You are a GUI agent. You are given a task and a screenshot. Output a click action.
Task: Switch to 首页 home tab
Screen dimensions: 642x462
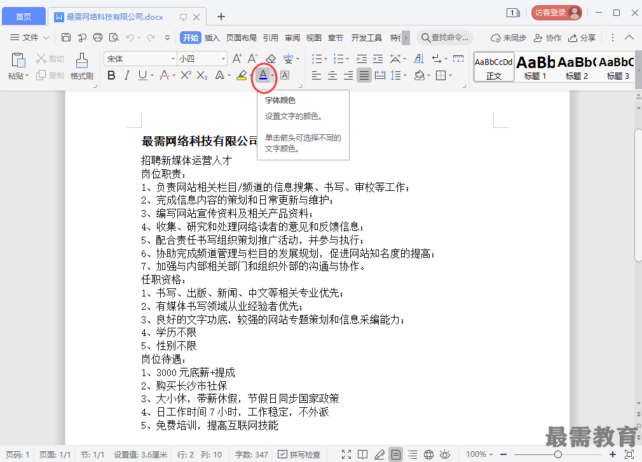click(x=24, y=17)
